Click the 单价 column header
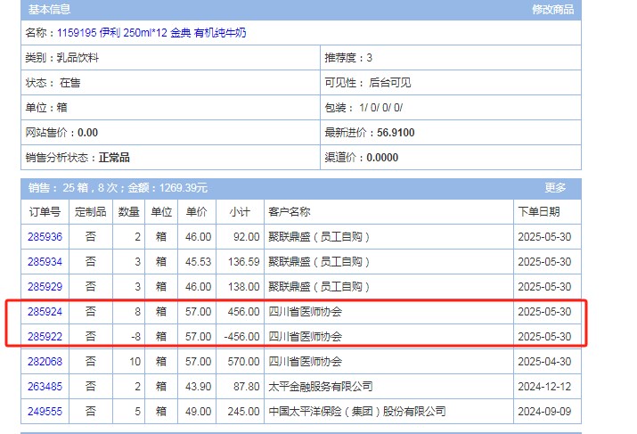This screenshot has width=637, height=434. (197, 212)
